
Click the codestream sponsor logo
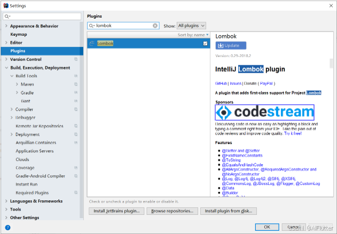(x=264, y=112)
